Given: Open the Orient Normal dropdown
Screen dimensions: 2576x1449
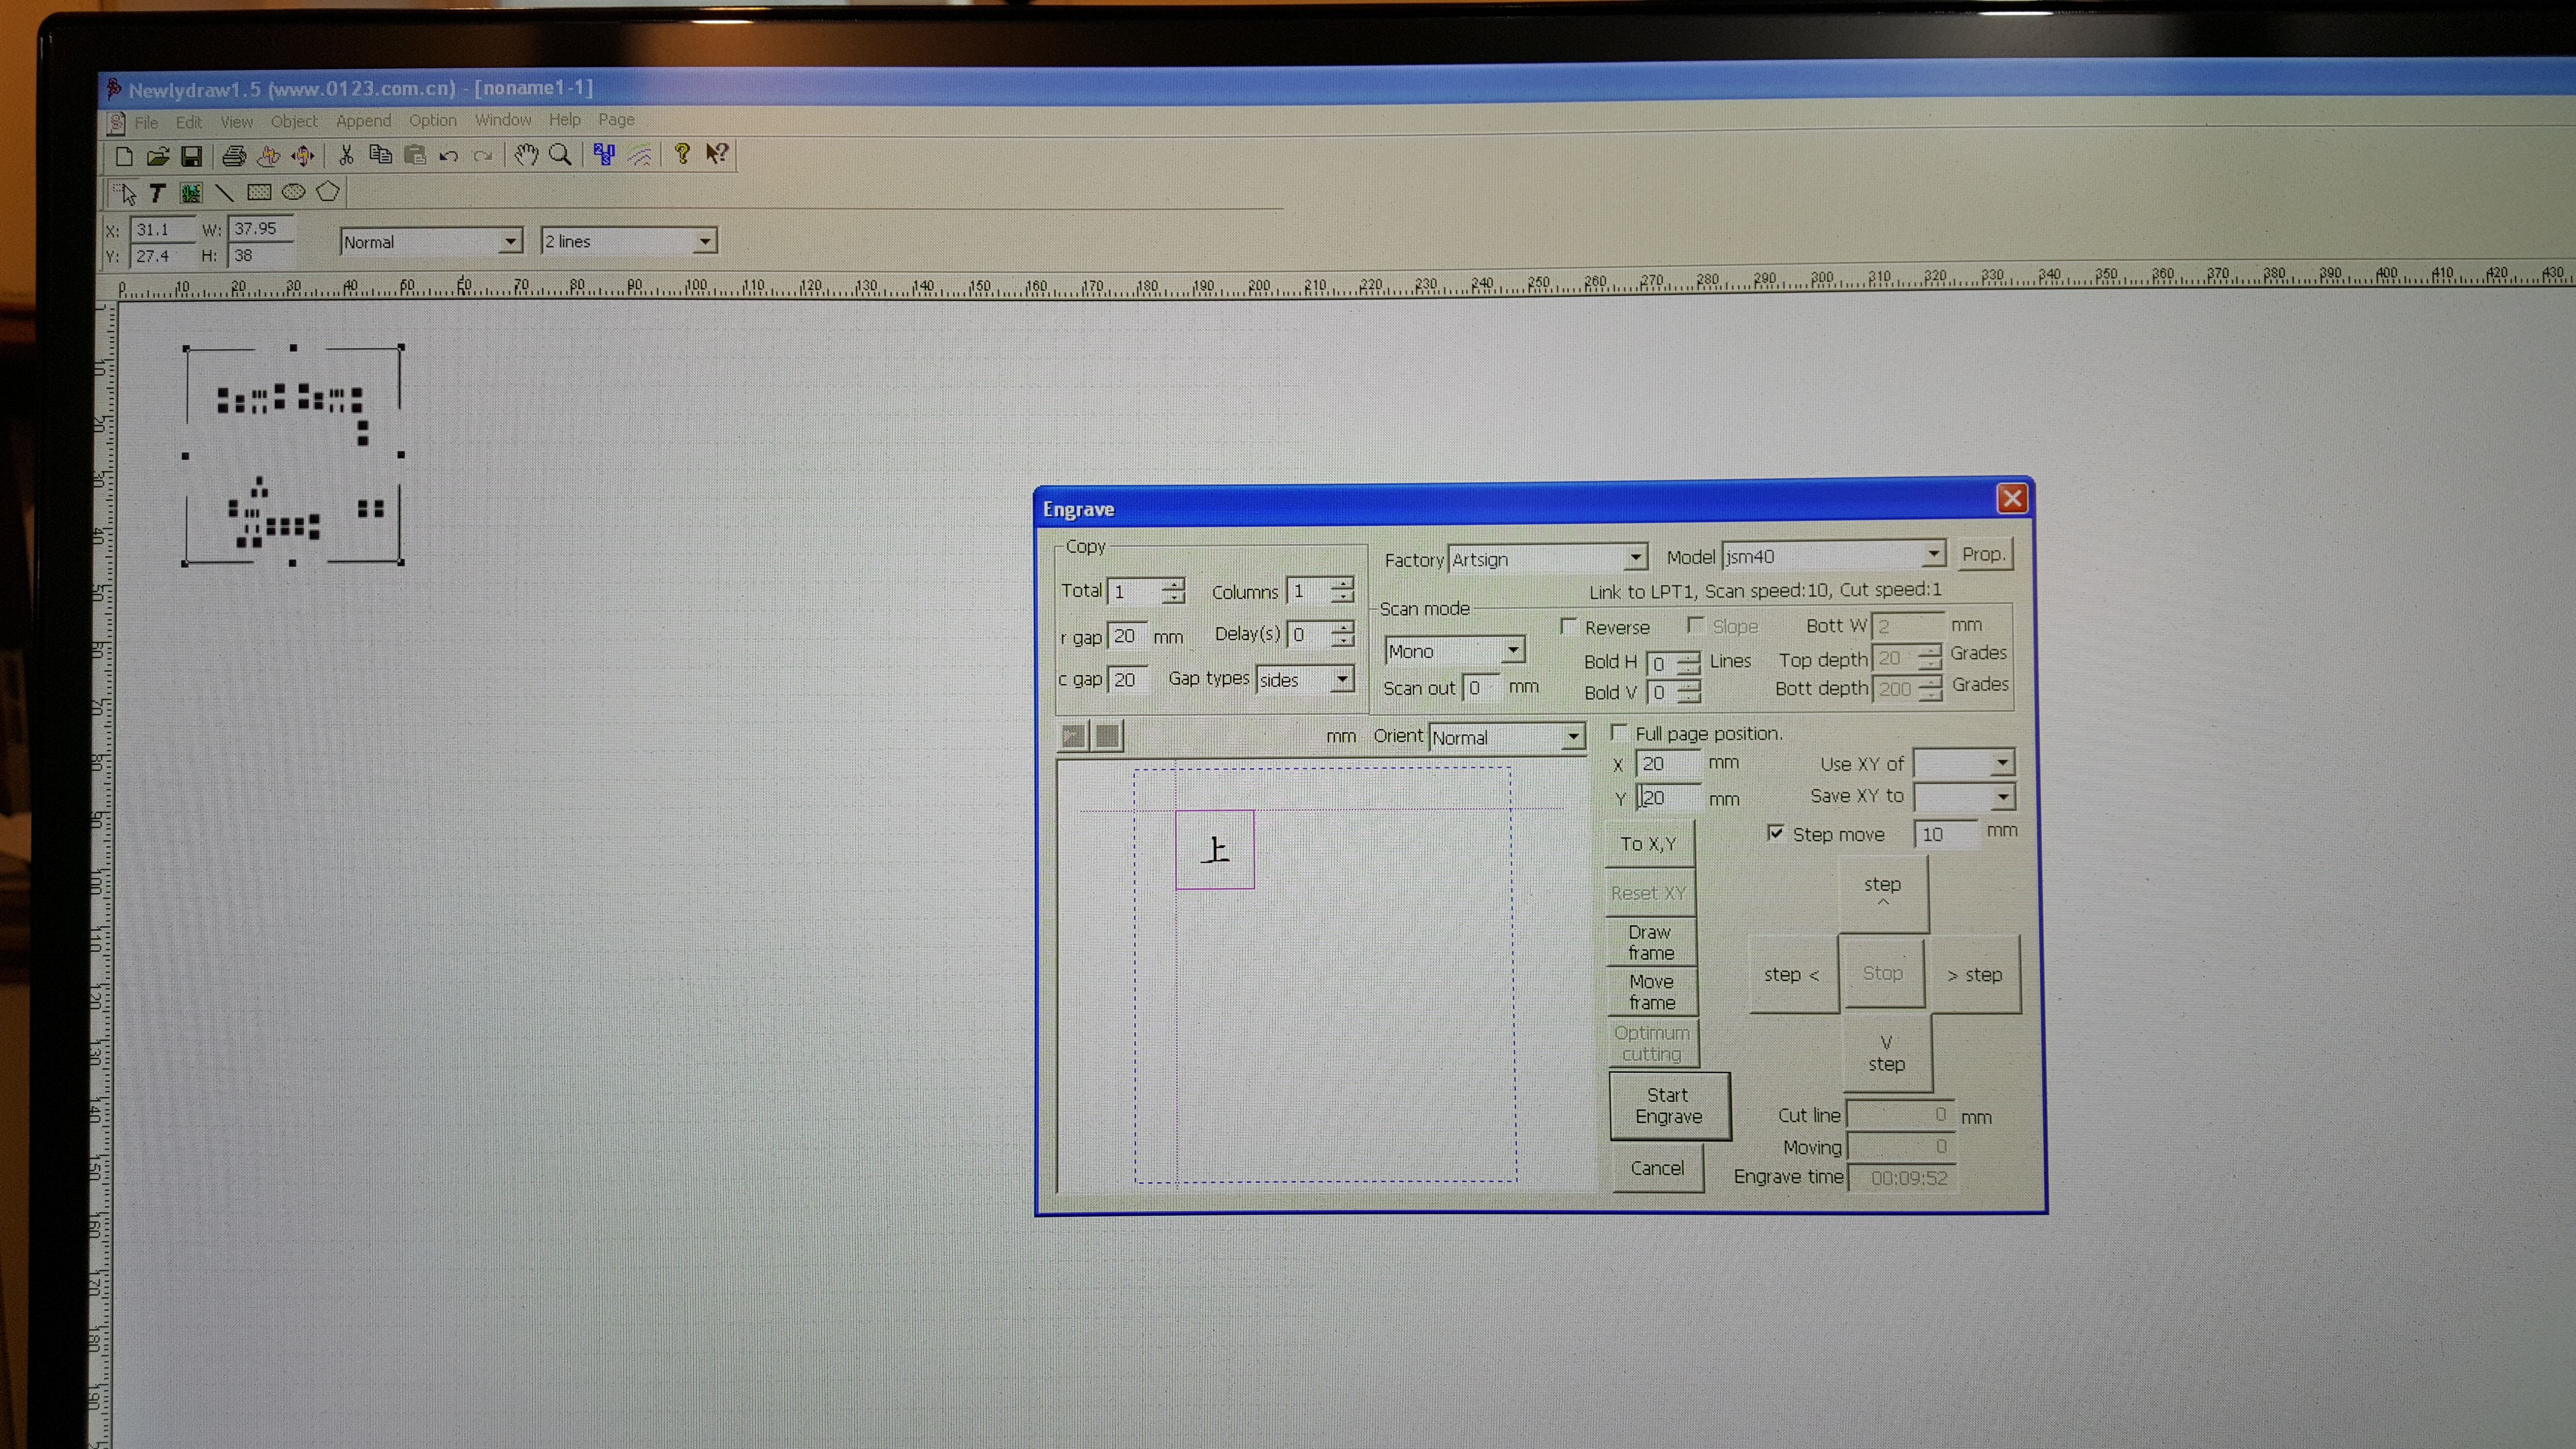Looking at the screenshot, I should (1572, 737).
